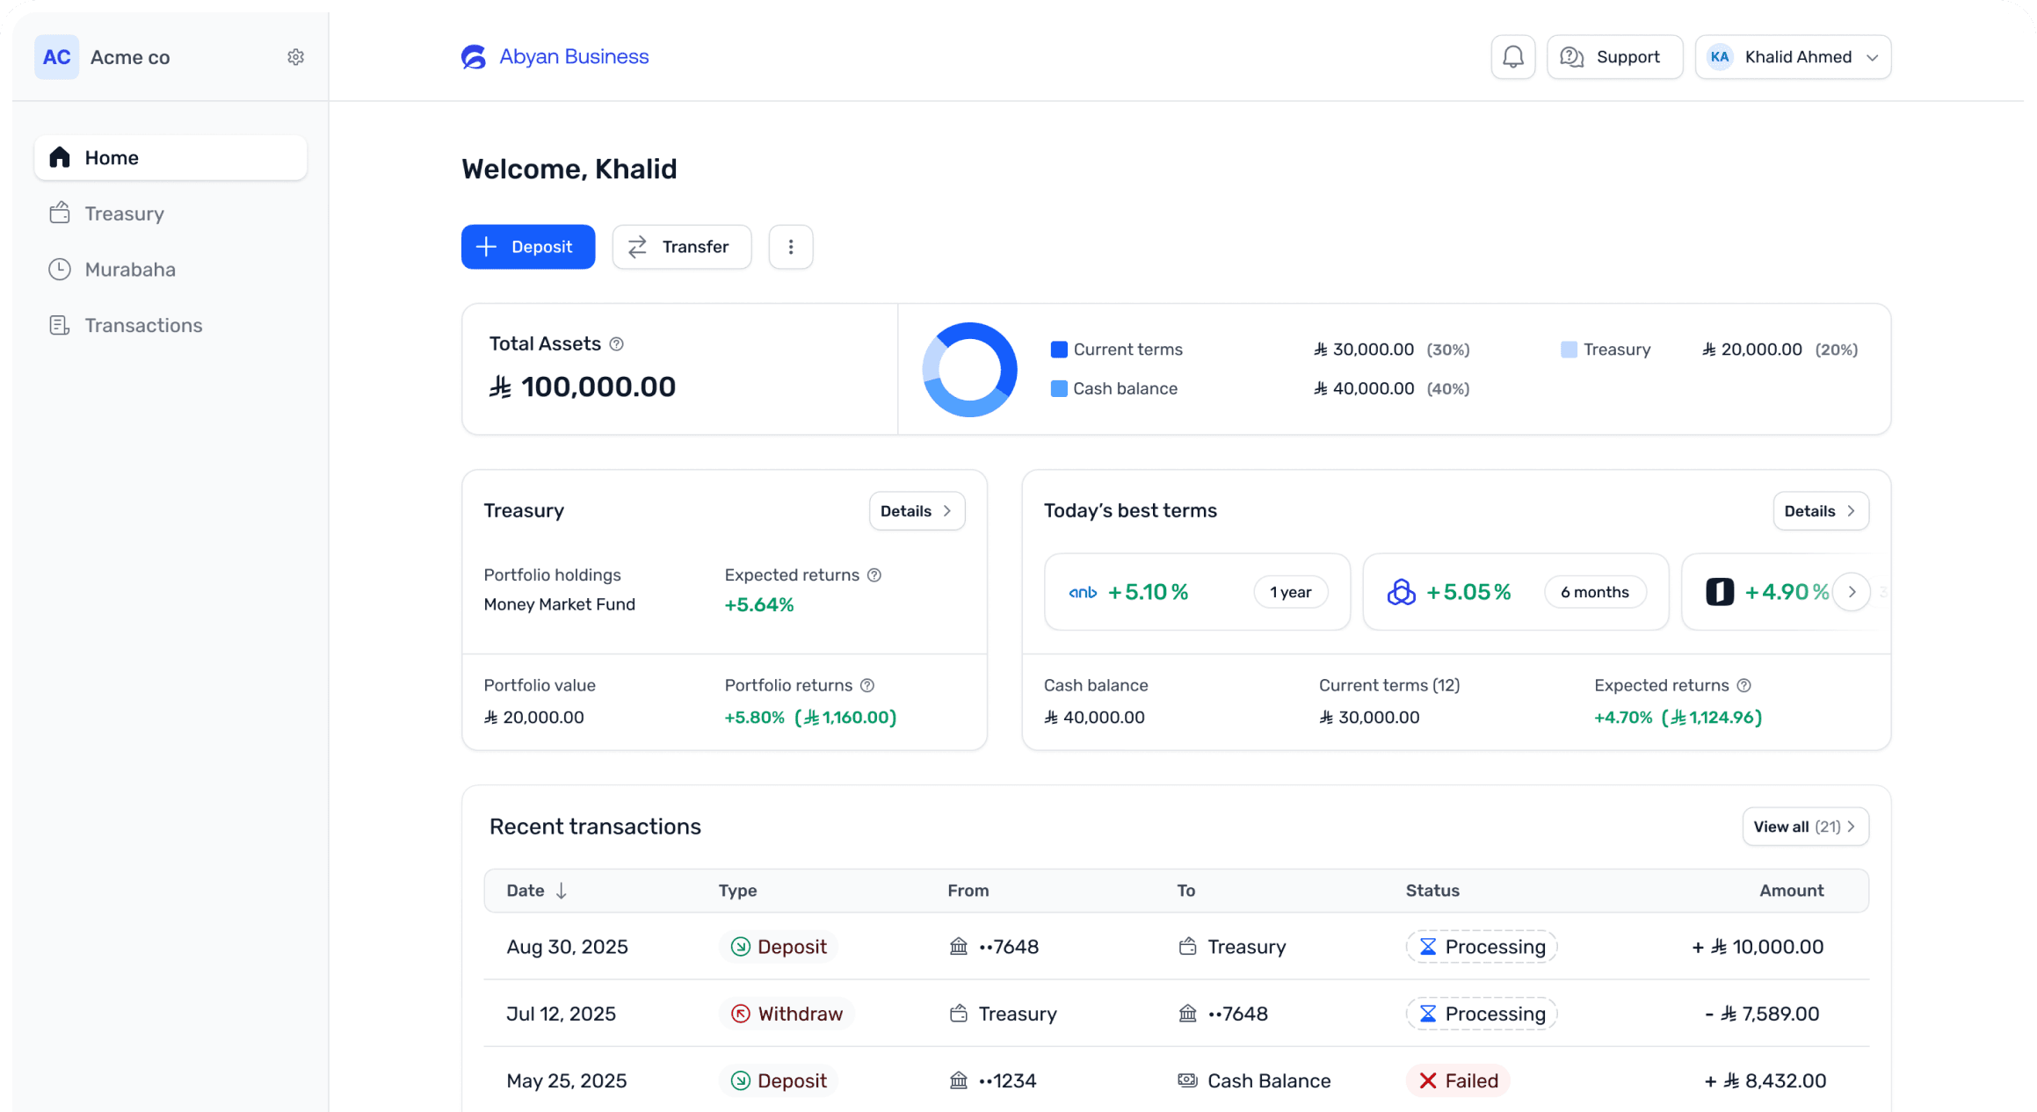Open Treasury card Details chevron

click(x=946, y=511)
